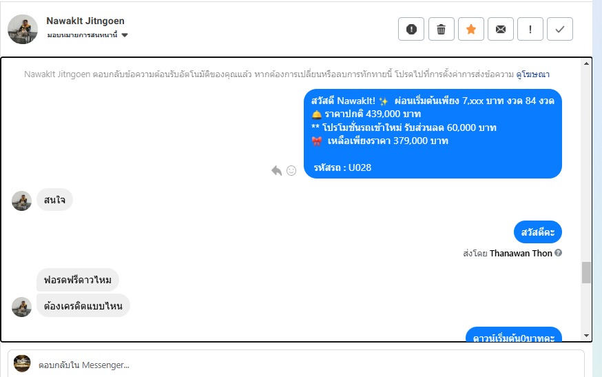Mark conversation as spam with octagon icon

tap(411, 29)
